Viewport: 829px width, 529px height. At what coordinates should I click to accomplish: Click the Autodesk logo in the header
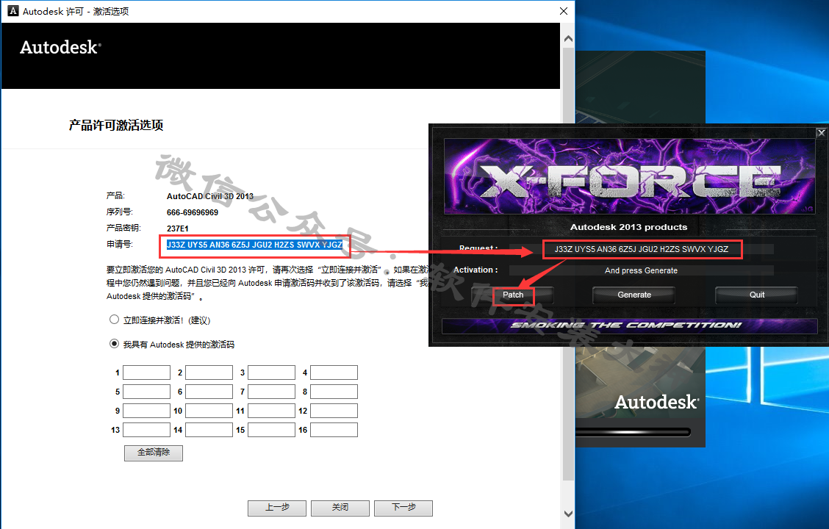tap(60, 48)
